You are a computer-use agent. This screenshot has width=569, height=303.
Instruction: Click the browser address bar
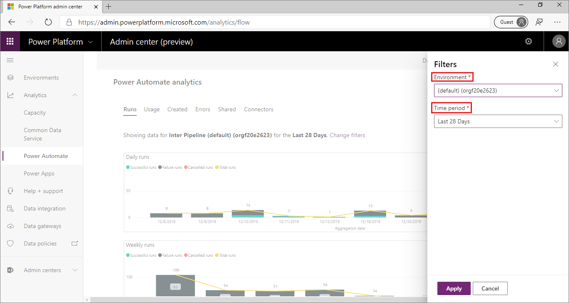275,22
